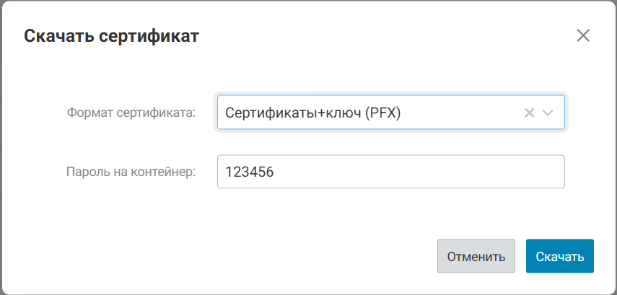Cancel the certificate download with the grey button
This screenshot has width=617, height=295.
click(x=476, y=257)
